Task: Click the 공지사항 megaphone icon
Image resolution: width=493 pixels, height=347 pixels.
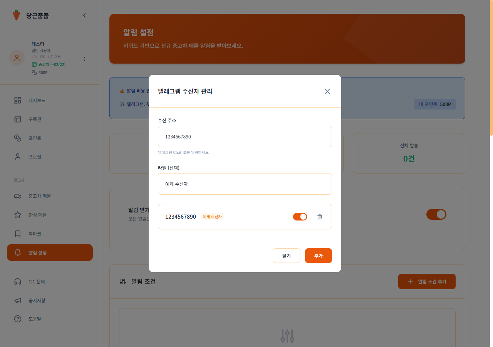Action: click(17, 300)
